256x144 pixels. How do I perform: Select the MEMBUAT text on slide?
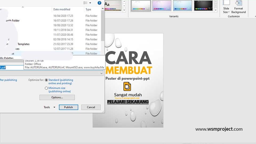click(x=129, y=70)
